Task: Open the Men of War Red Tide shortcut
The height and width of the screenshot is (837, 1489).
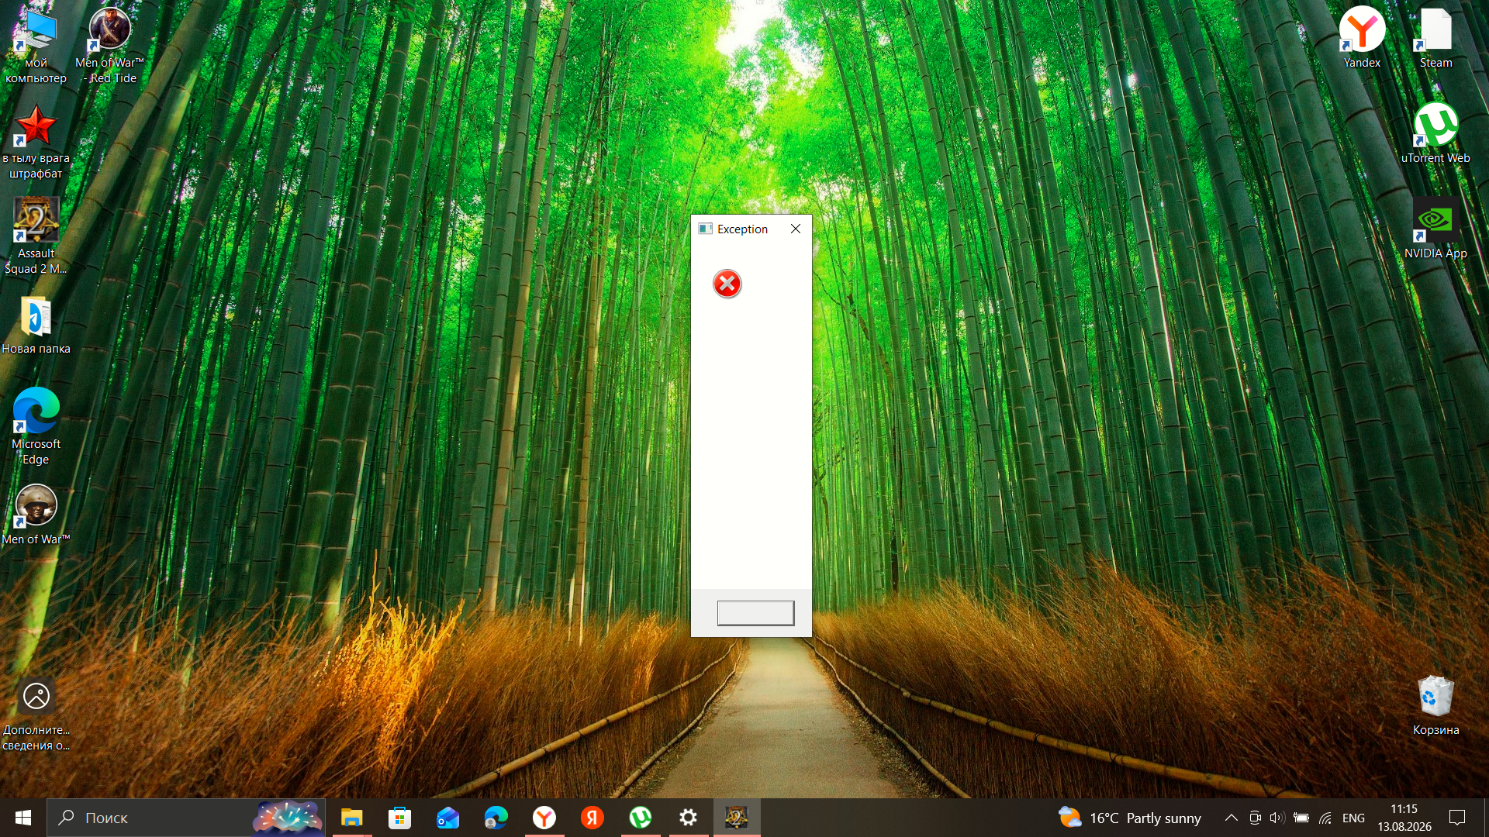Action: (x=109, y=45)
